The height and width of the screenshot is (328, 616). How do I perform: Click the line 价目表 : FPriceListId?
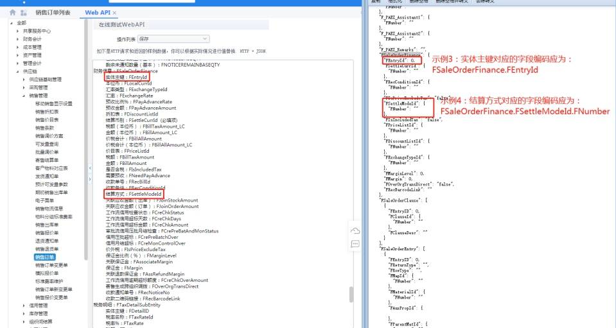pos(127,151)
